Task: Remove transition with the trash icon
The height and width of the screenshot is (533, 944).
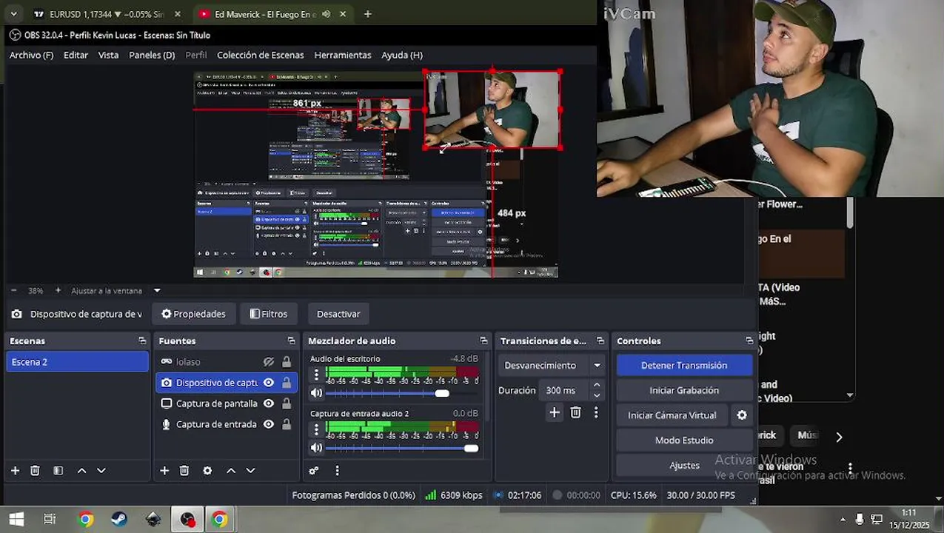Action: 575,413
